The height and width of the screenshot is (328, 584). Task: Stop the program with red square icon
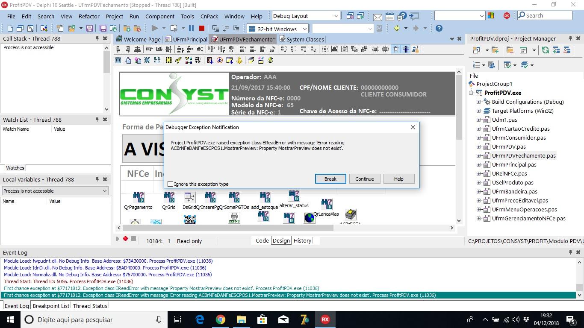(x=202, y=28)
